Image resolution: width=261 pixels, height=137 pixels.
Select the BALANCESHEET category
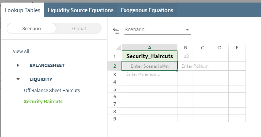click(x=47, y=65)
